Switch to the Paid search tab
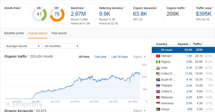 coord(59,33)
